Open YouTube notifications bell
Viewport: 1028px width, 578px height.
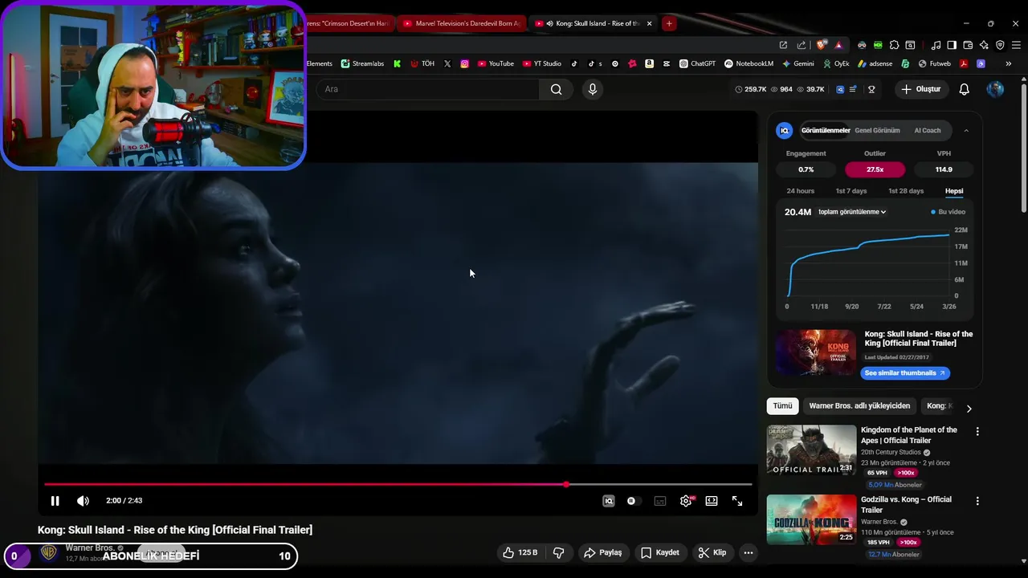[965, 89]
